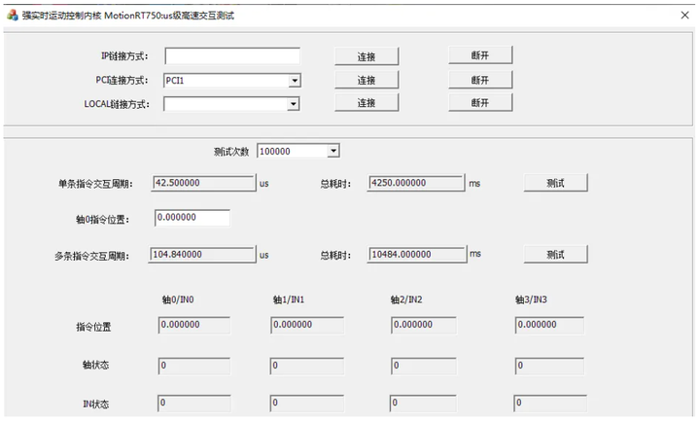Run 测试 for 多条指令交互周期
The image size is (700, 422).
(x=556, y=255)
